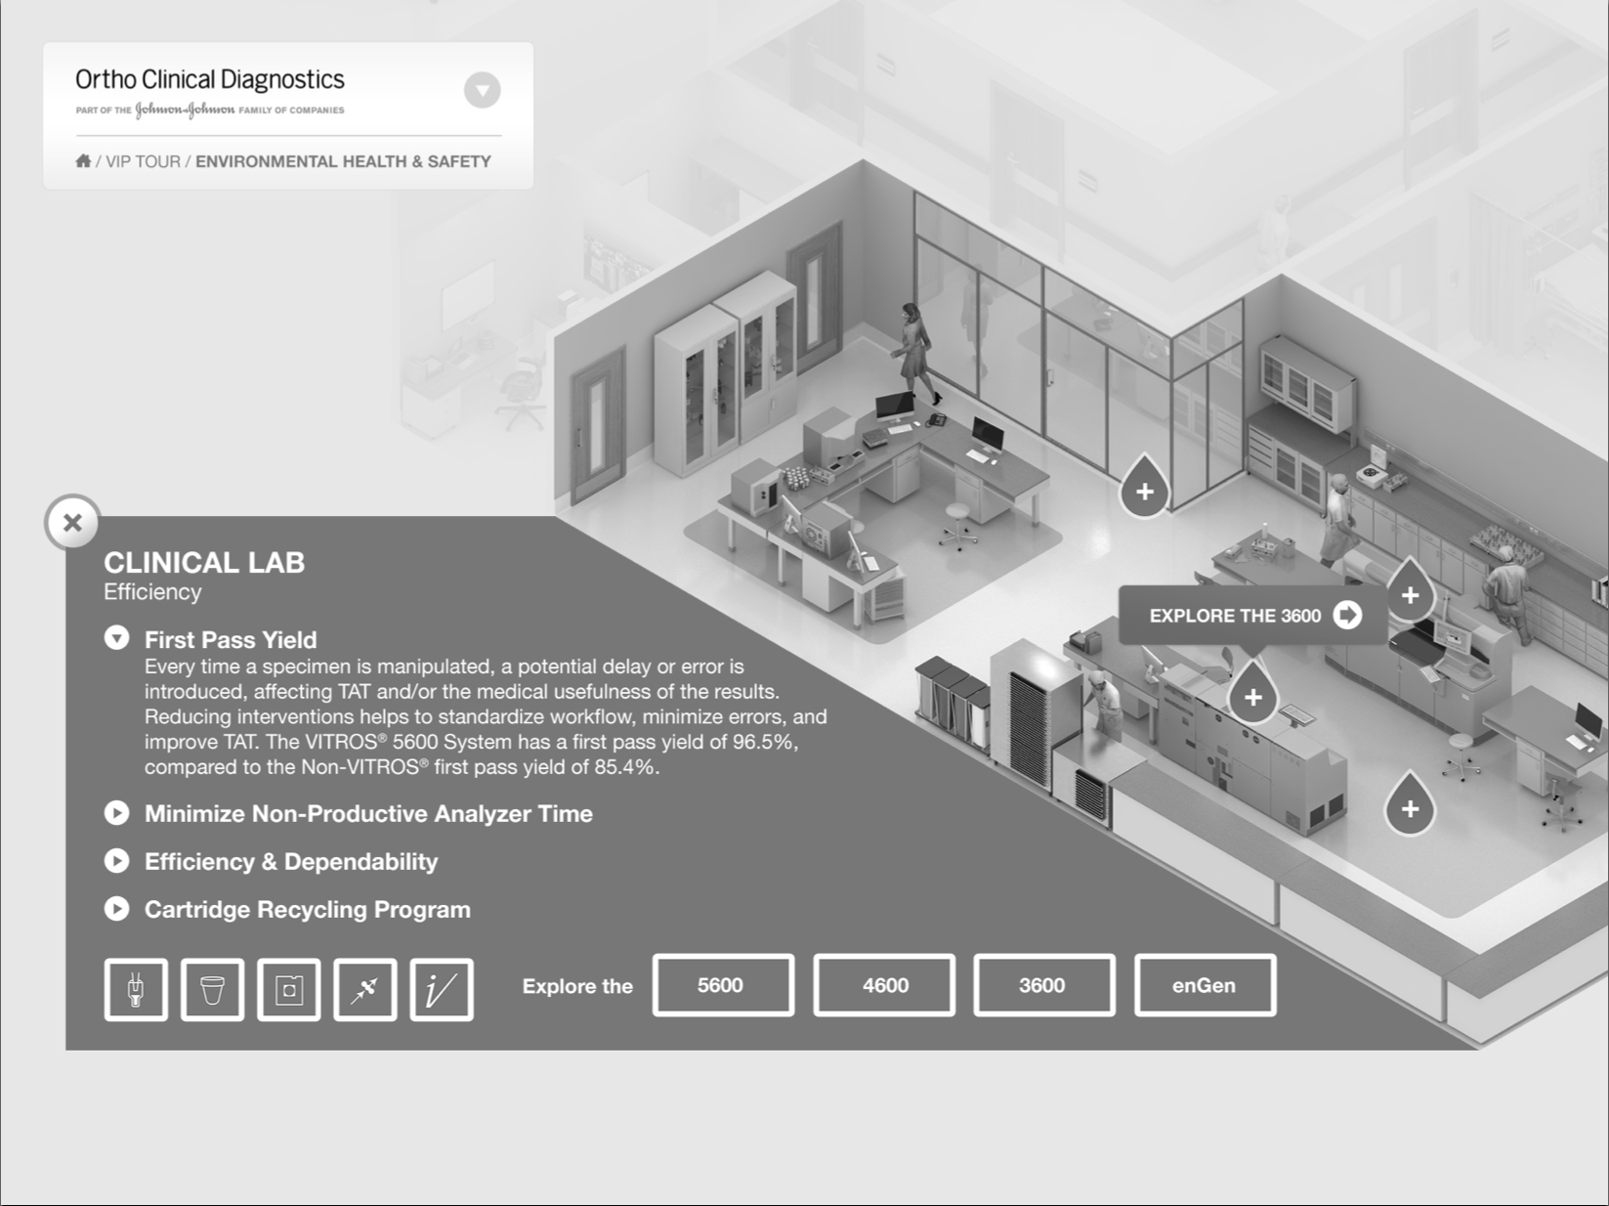Click the arrow icon in Explore the 3600

(x=1348, y=615)
